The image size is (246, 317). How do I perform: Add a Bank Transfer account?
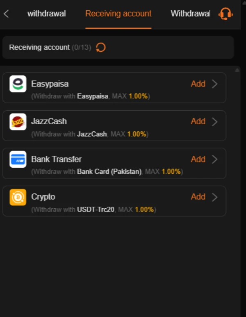pos(198,159)
